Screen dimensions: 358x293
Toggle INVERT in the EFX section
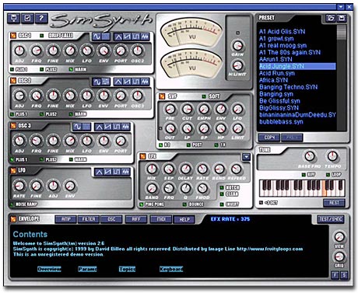pyautogui.click(x=222, y=204)
